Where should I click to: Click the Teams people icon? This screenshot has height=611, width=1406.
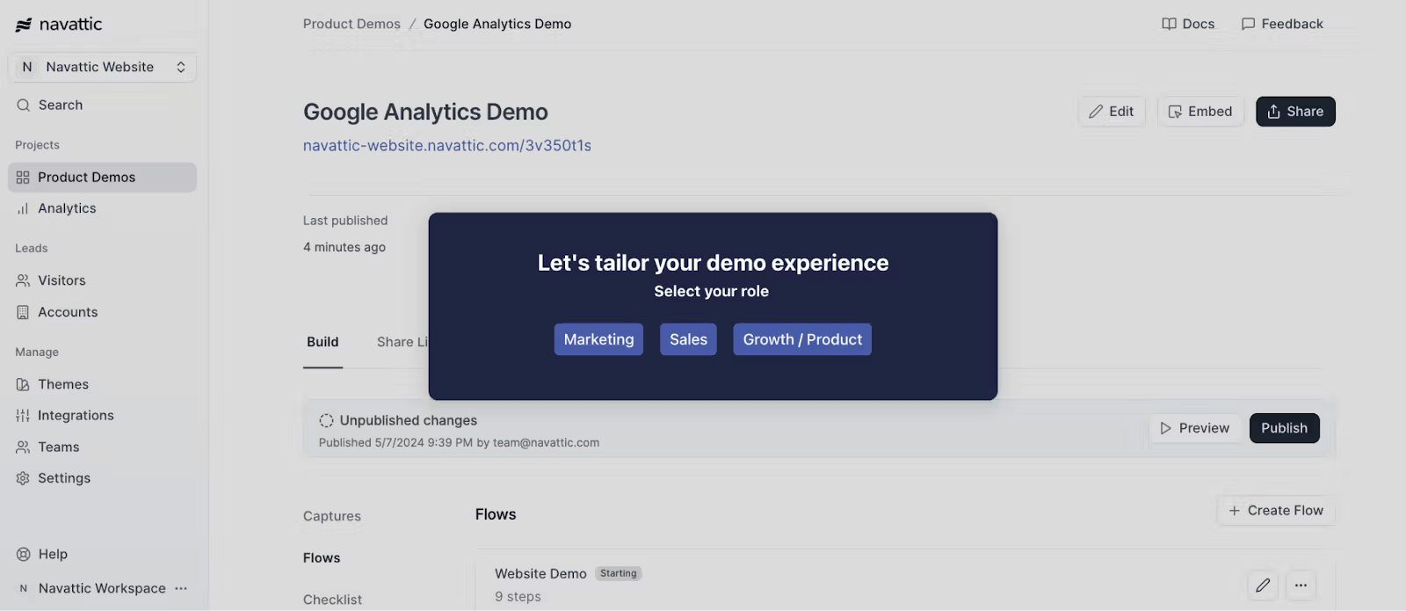(23, 447)
